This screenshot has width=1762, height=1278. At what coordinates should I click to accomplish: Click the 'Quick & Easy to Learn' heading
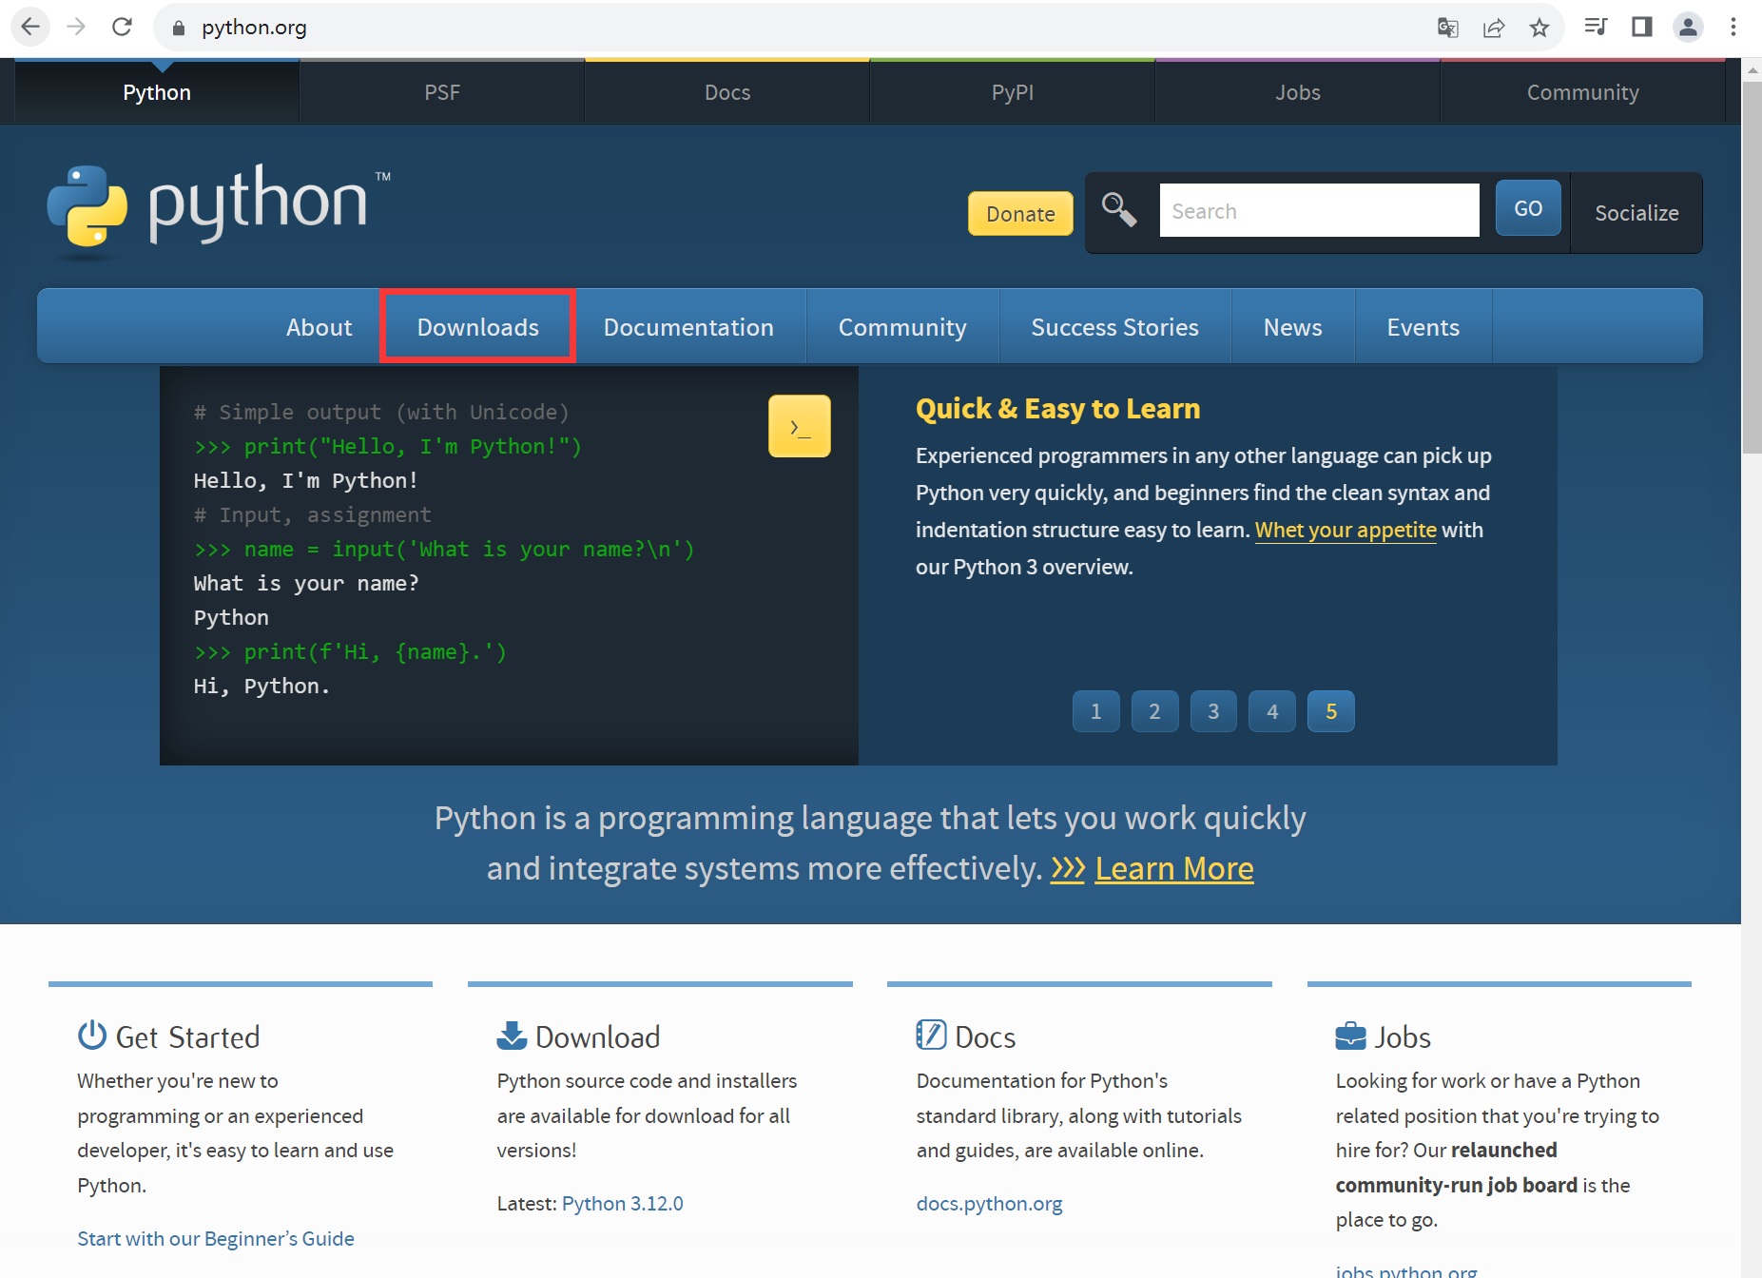click(x=1057, y=408)
